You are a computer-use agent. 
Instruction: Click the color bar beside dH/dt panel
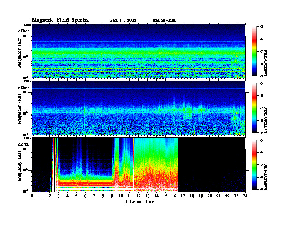(x=254, y=51)
